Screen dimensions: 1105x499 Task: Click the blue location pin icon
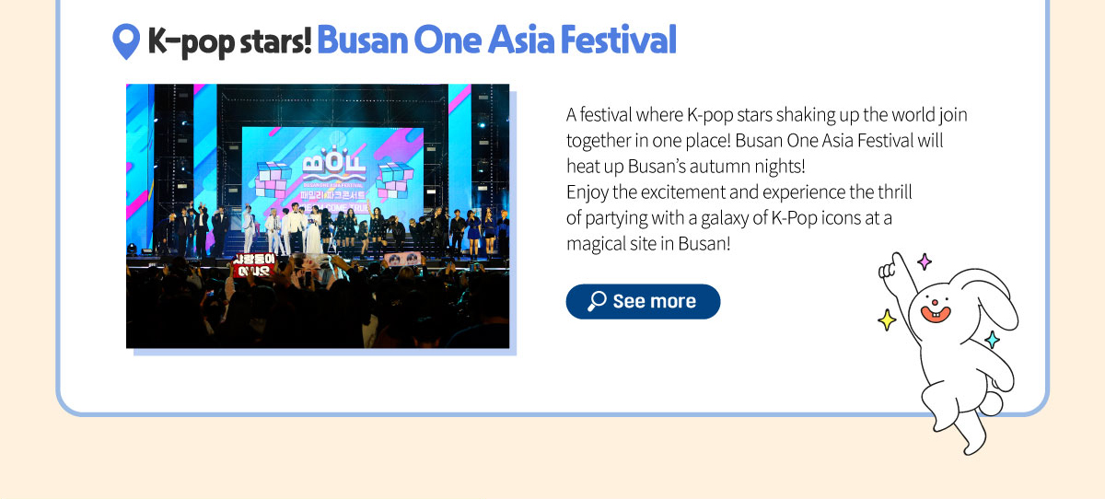(x=125, y=41)
